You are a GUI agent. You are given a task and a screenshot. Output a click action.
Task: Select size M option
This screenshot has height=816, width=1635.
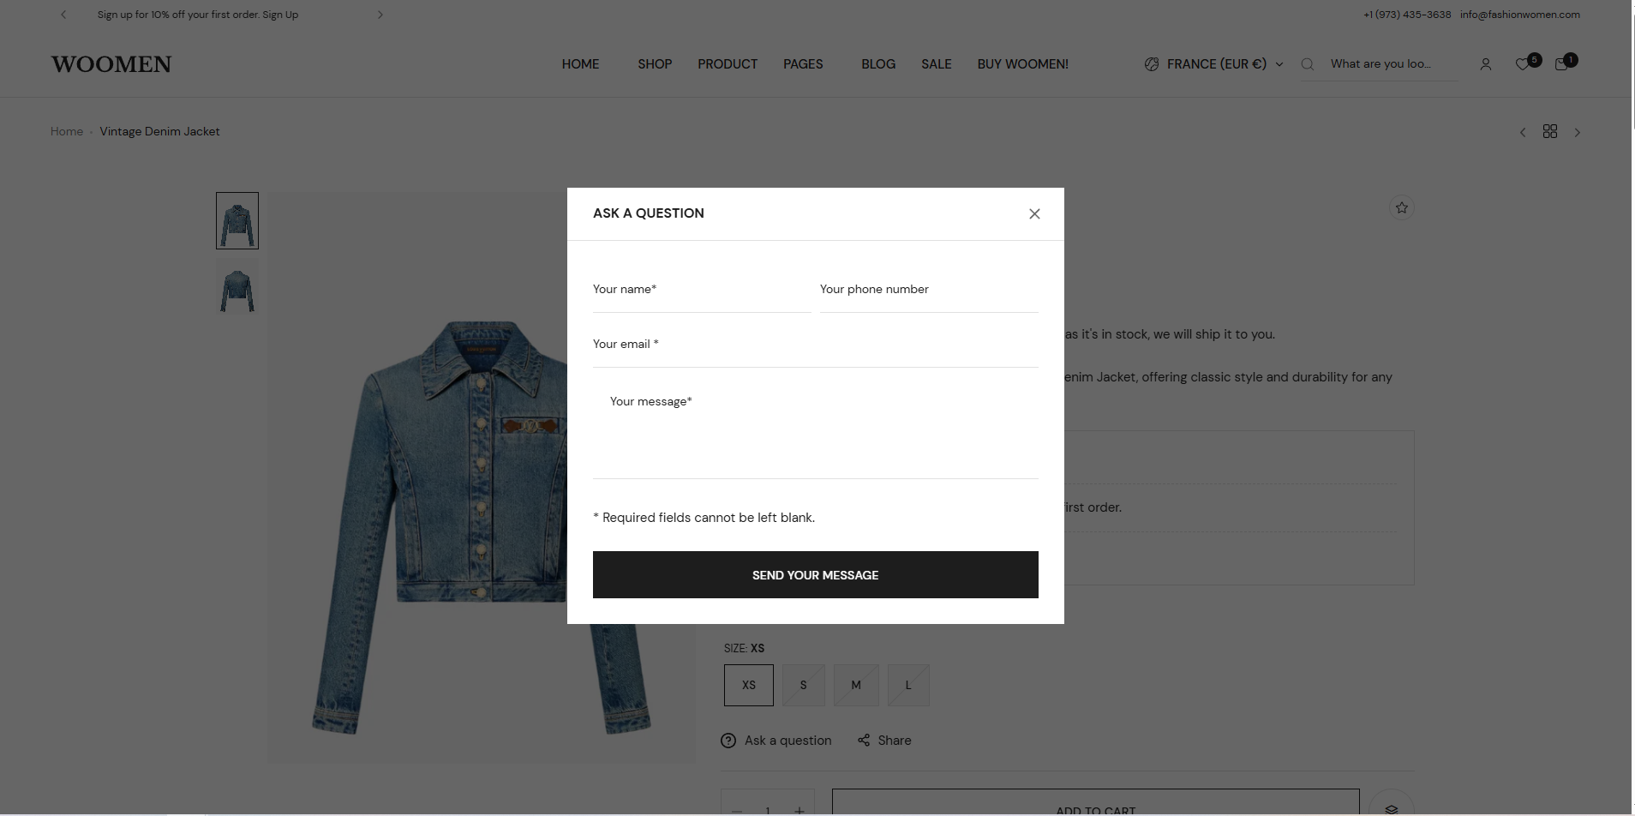[855, 685]
